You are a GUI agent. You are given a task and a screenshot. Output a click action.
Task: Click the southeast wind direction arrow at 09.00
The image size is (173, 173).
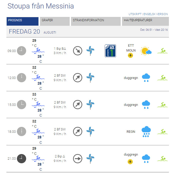pyautogui.click(x=78, y=51)
